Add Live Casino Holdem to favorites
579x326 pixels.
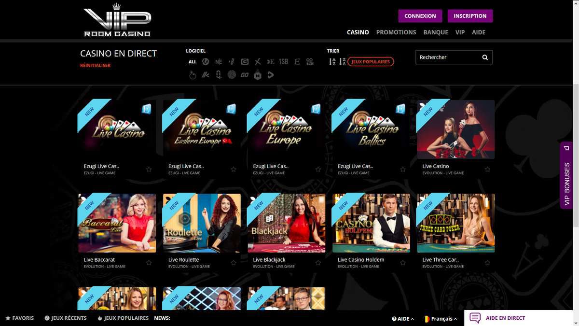403,263
